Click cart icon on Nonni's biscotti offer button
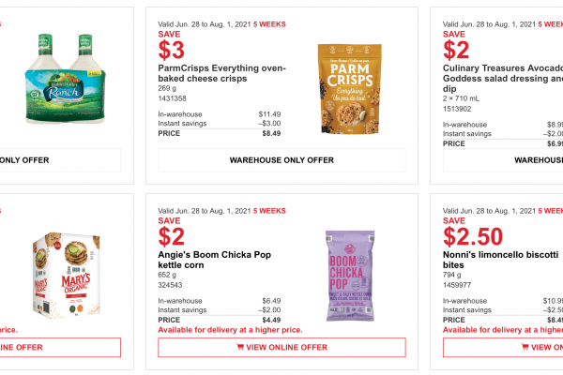Viewport: 563px width, 375px height. pyautogui.click(x=537, y=348)
